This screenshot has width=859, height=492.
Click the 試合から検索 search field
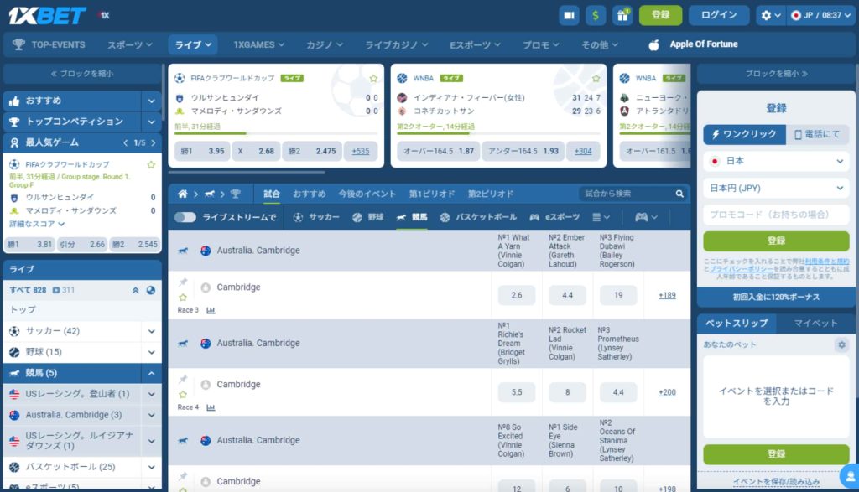click(x=627, y=194)
